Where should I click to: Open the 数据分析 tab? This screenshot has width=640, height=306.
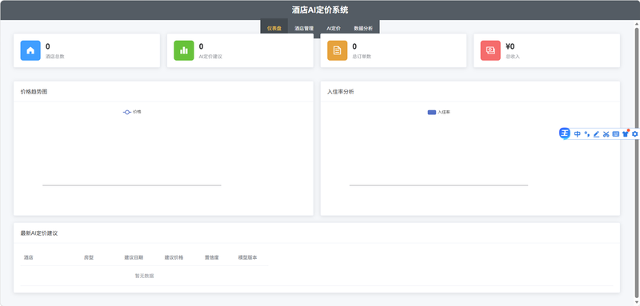[363, 29]
